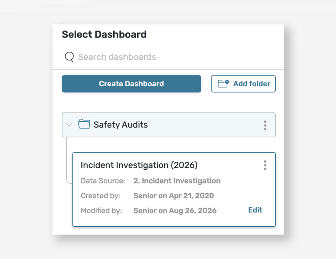Click the Add folder button label

252,84
